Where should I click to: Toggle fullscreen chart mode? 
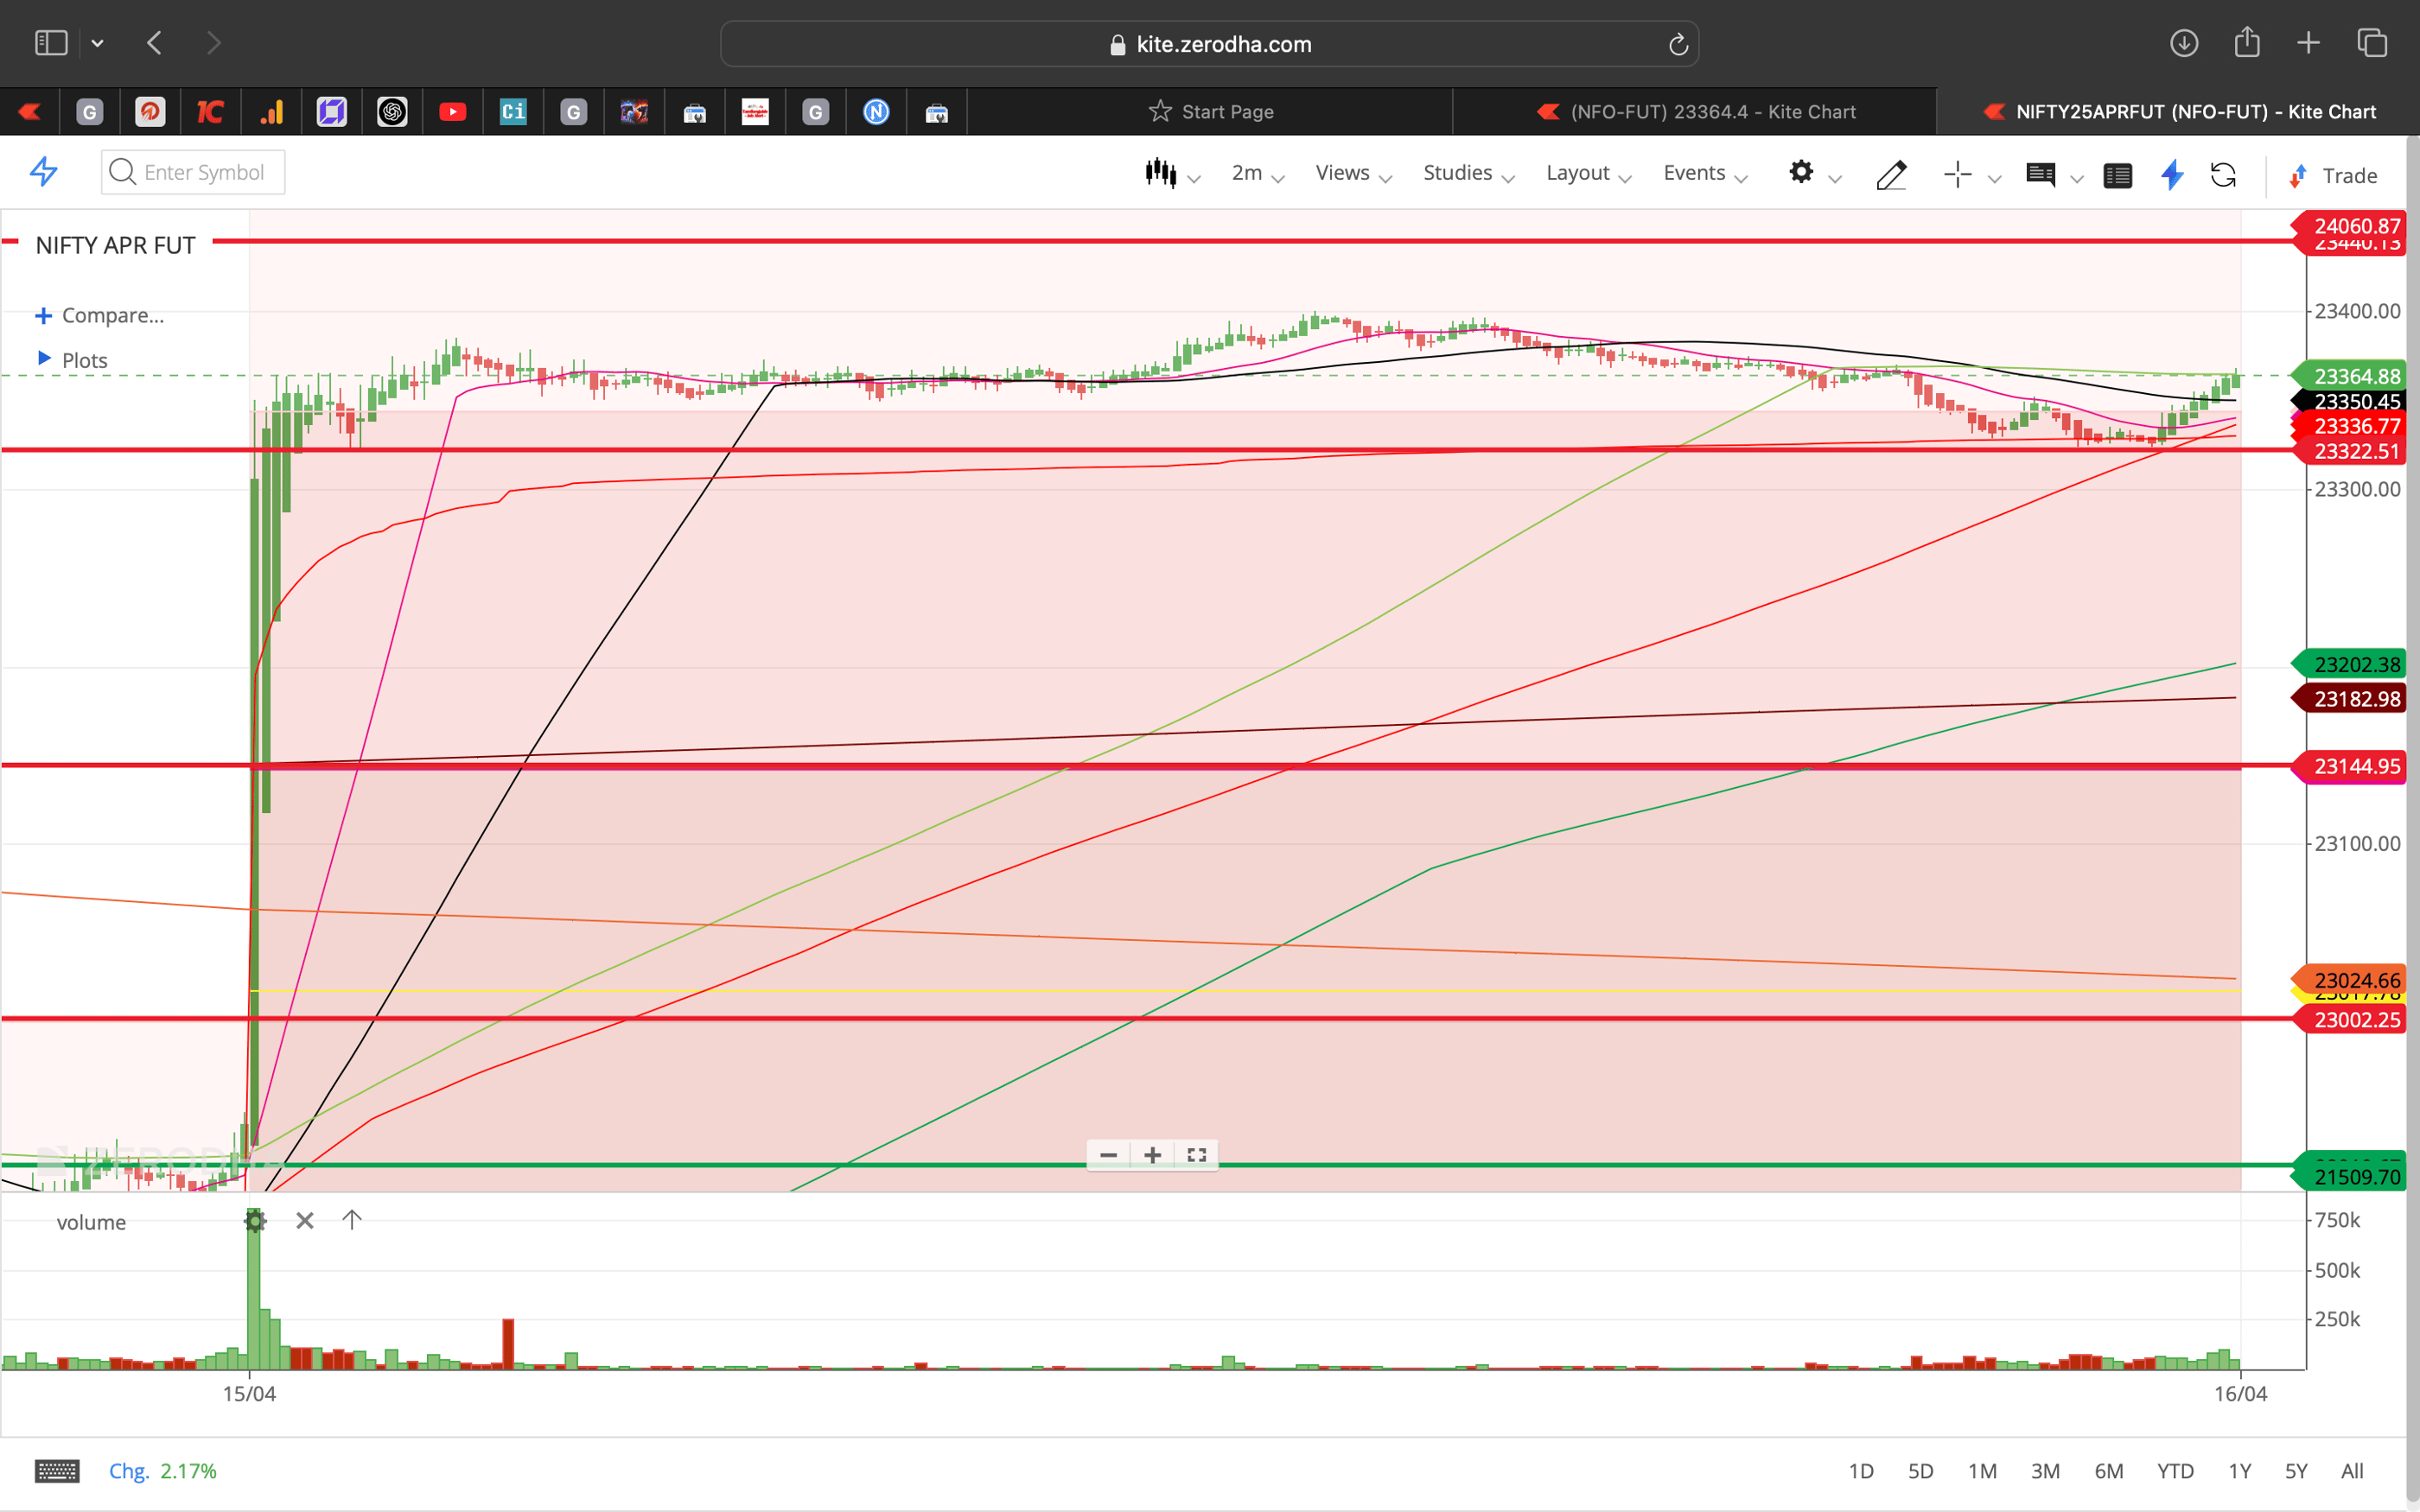pyautogui.click(x=1196, y=1155)
